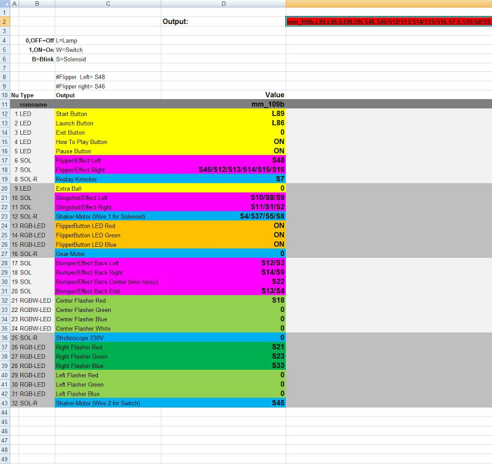Select row 11 header
This screenshot has height=464, width=492.
(5, 105)
